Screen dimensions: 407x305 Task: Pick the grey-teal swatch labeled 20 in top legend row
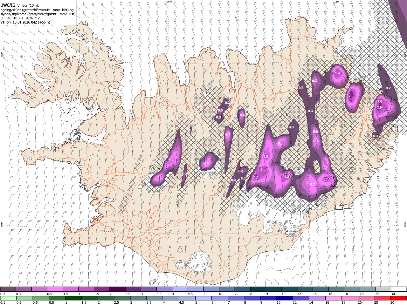pyautogui.click(x=368, y=289)
